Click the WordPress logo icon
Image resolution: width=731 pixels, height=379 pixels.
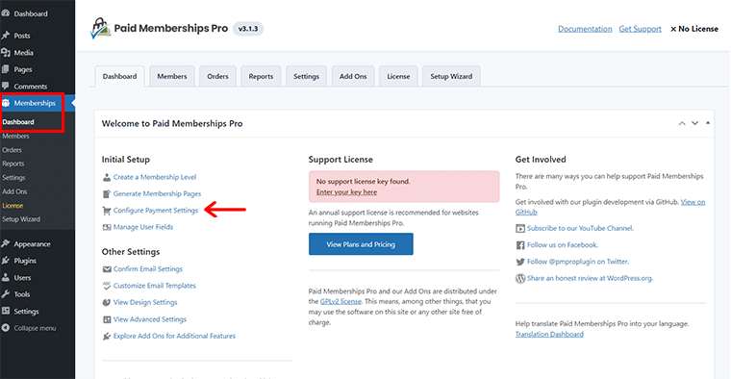click(x=520, y=279)
